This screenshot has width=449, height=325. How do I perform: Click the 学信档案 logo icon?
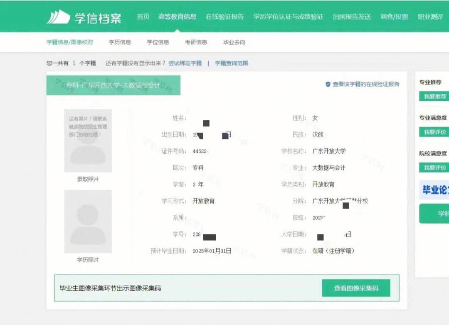pyautogui.click(x=58, y=17)
